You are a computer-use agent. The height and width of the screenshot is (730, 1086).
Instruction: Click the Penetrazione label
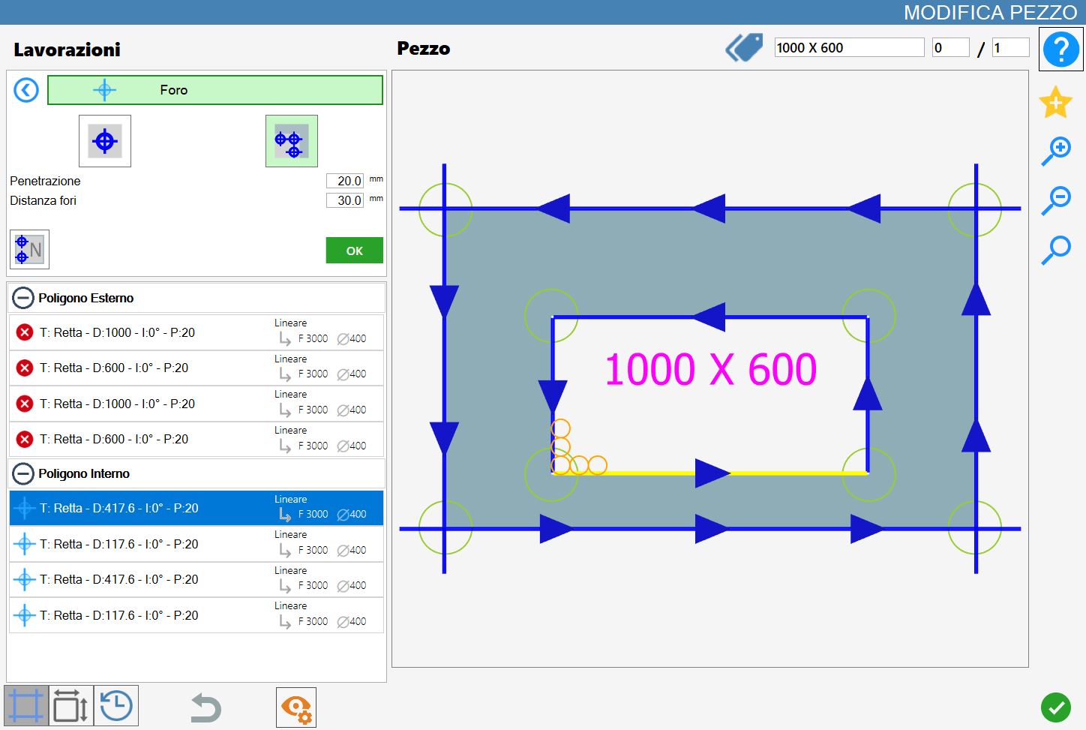click(x=45, y=181)
